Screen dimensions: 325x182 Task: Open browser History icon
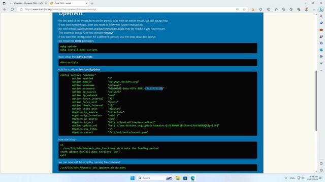(x=291, y=9)
